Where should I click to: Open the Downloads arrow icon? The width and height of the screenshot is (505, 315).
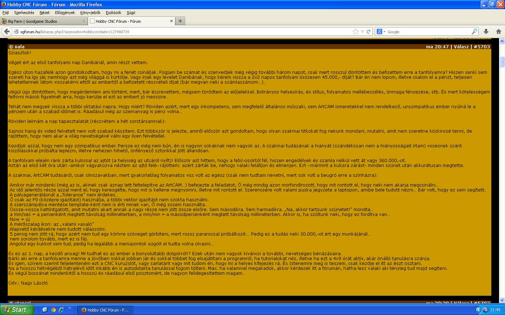click(486, 31)
